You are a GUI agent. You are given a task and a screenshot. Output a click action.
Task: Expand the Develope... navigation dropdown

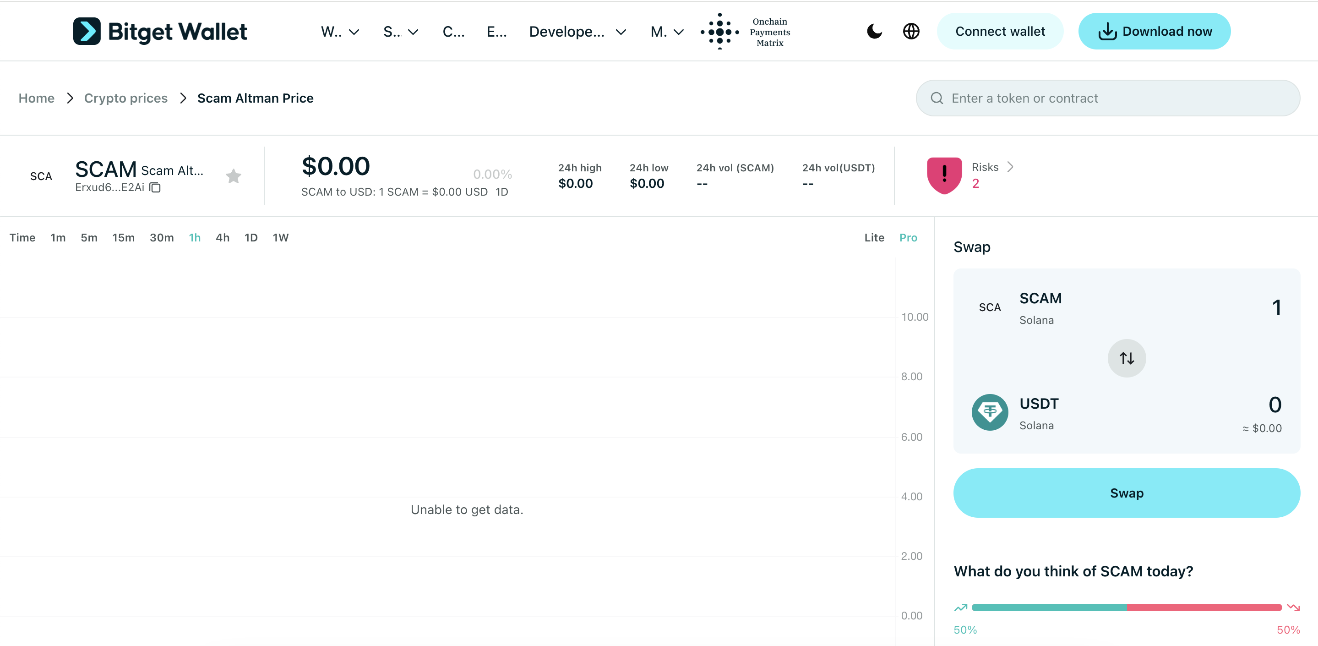click(577, 32)
